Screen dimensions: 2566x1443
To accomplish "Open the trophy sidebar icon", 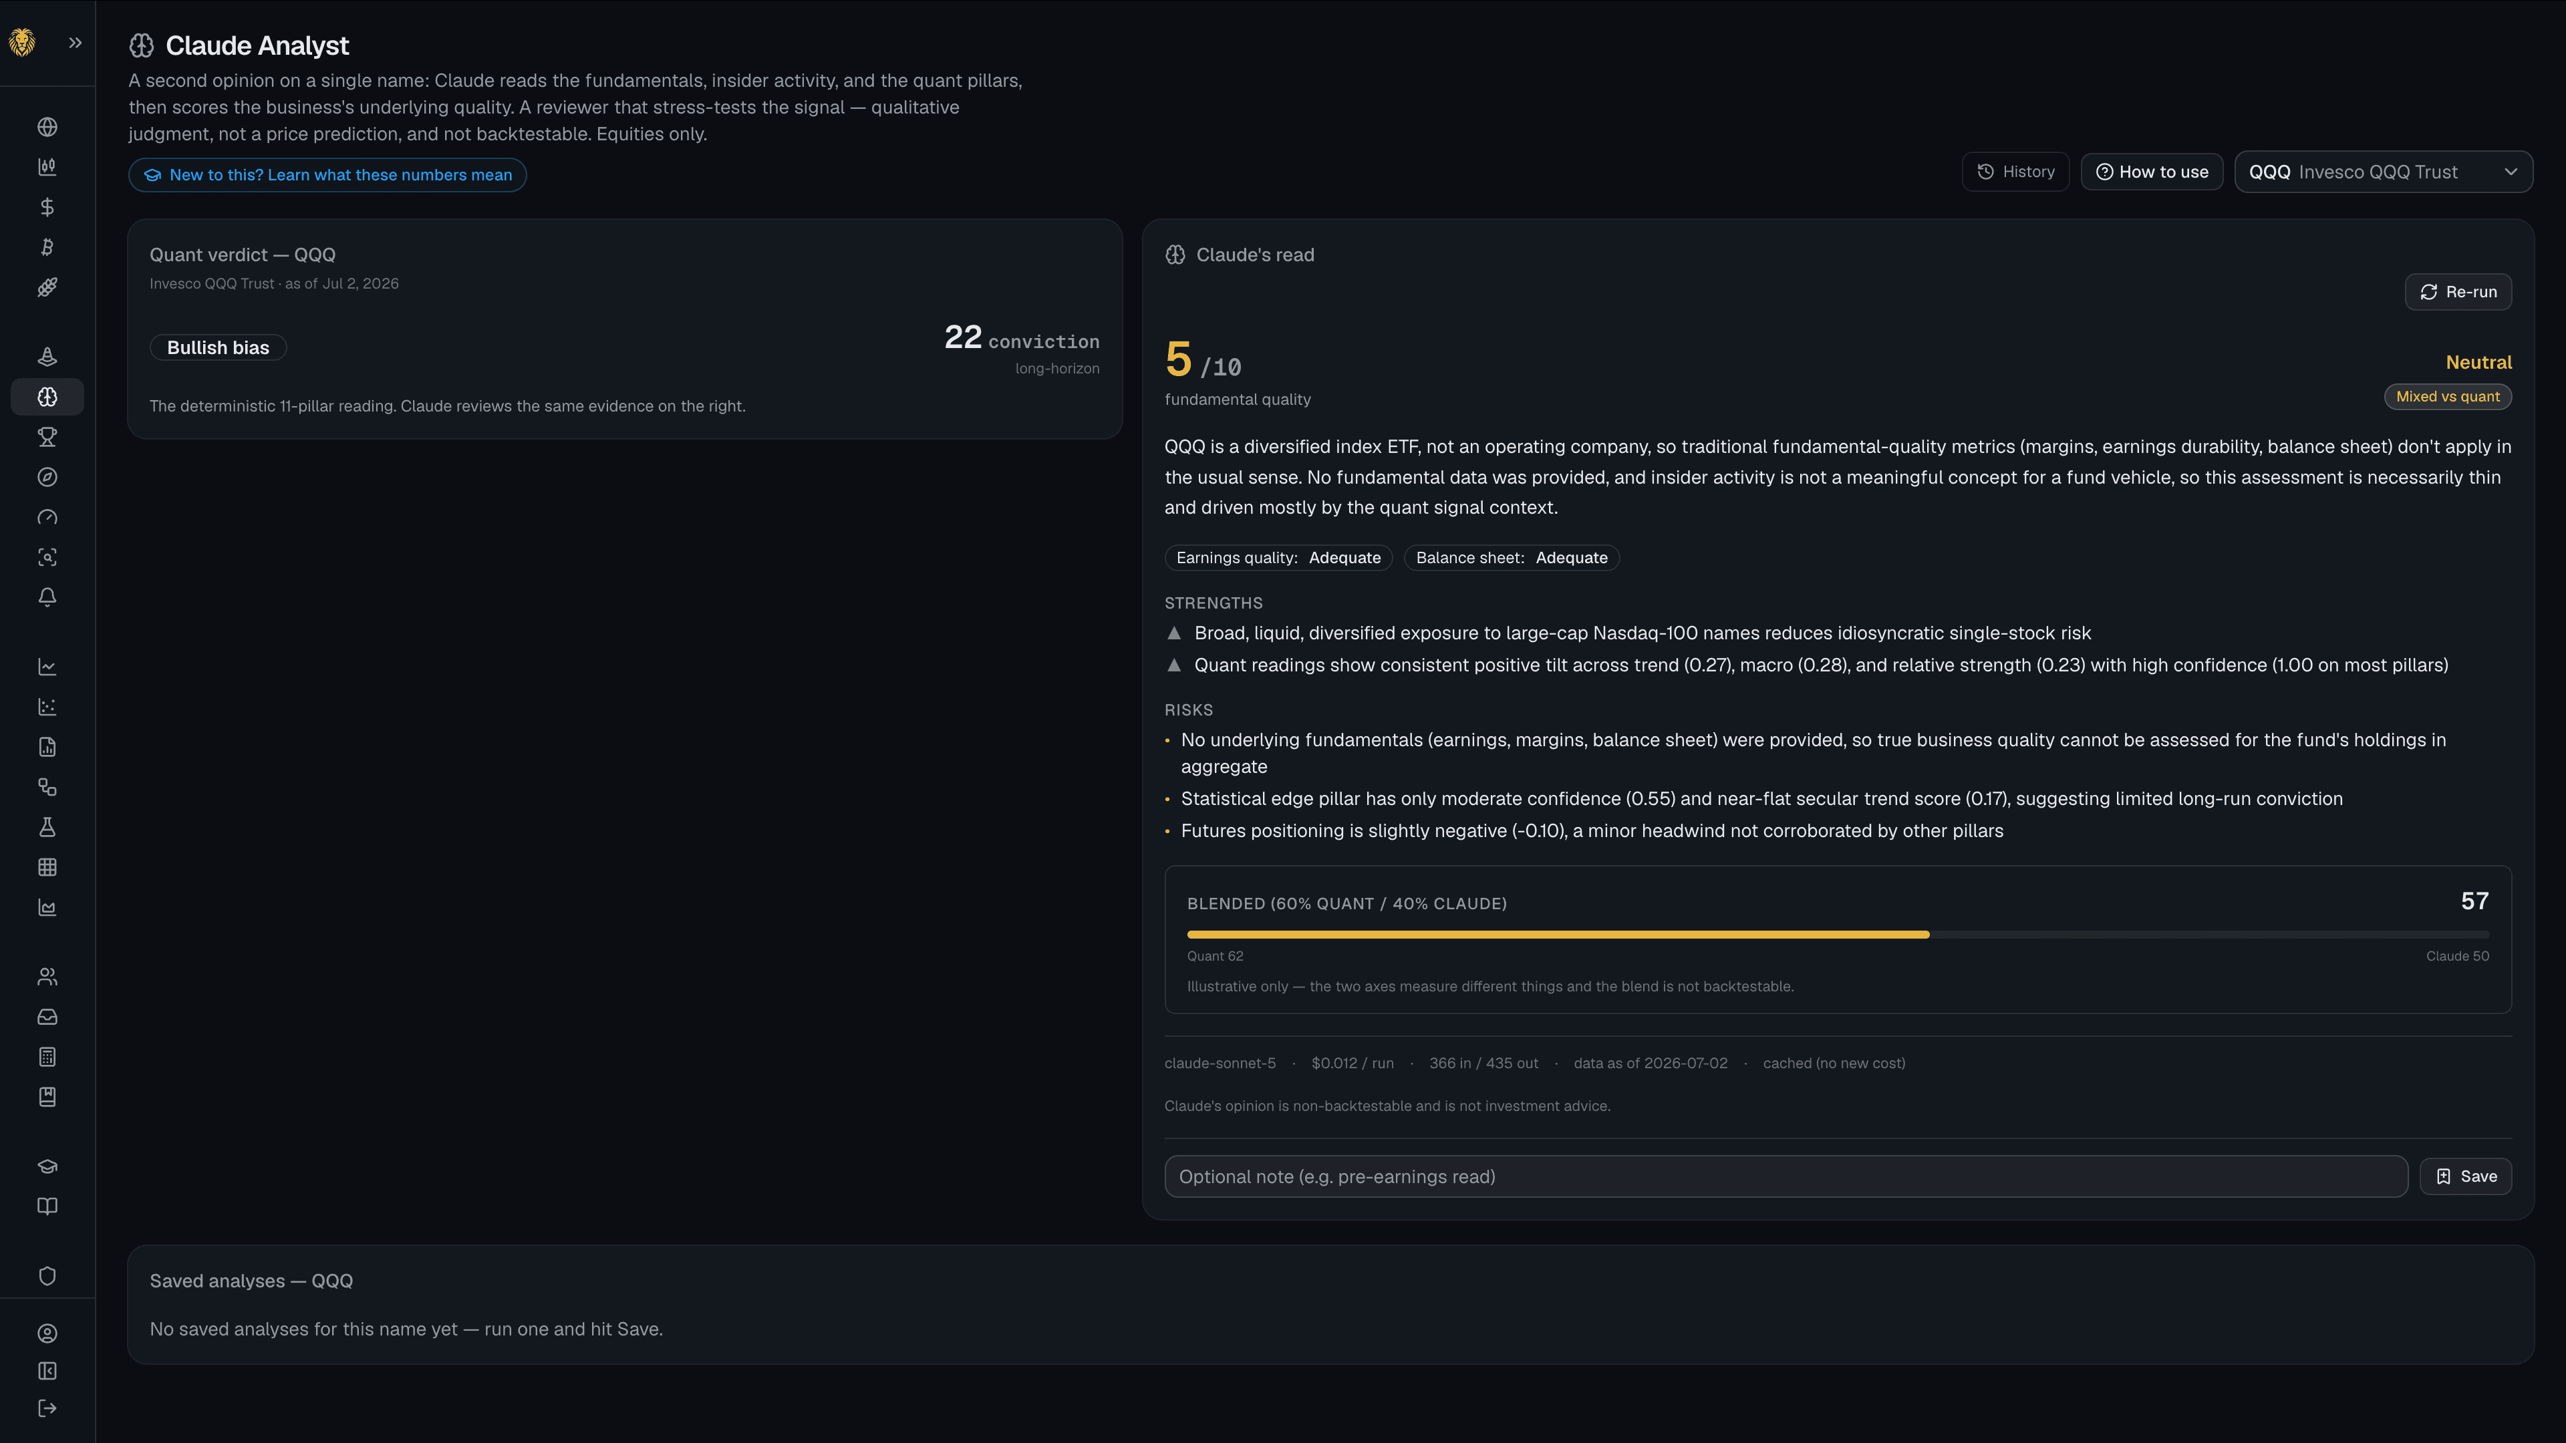I will point(47,437).
